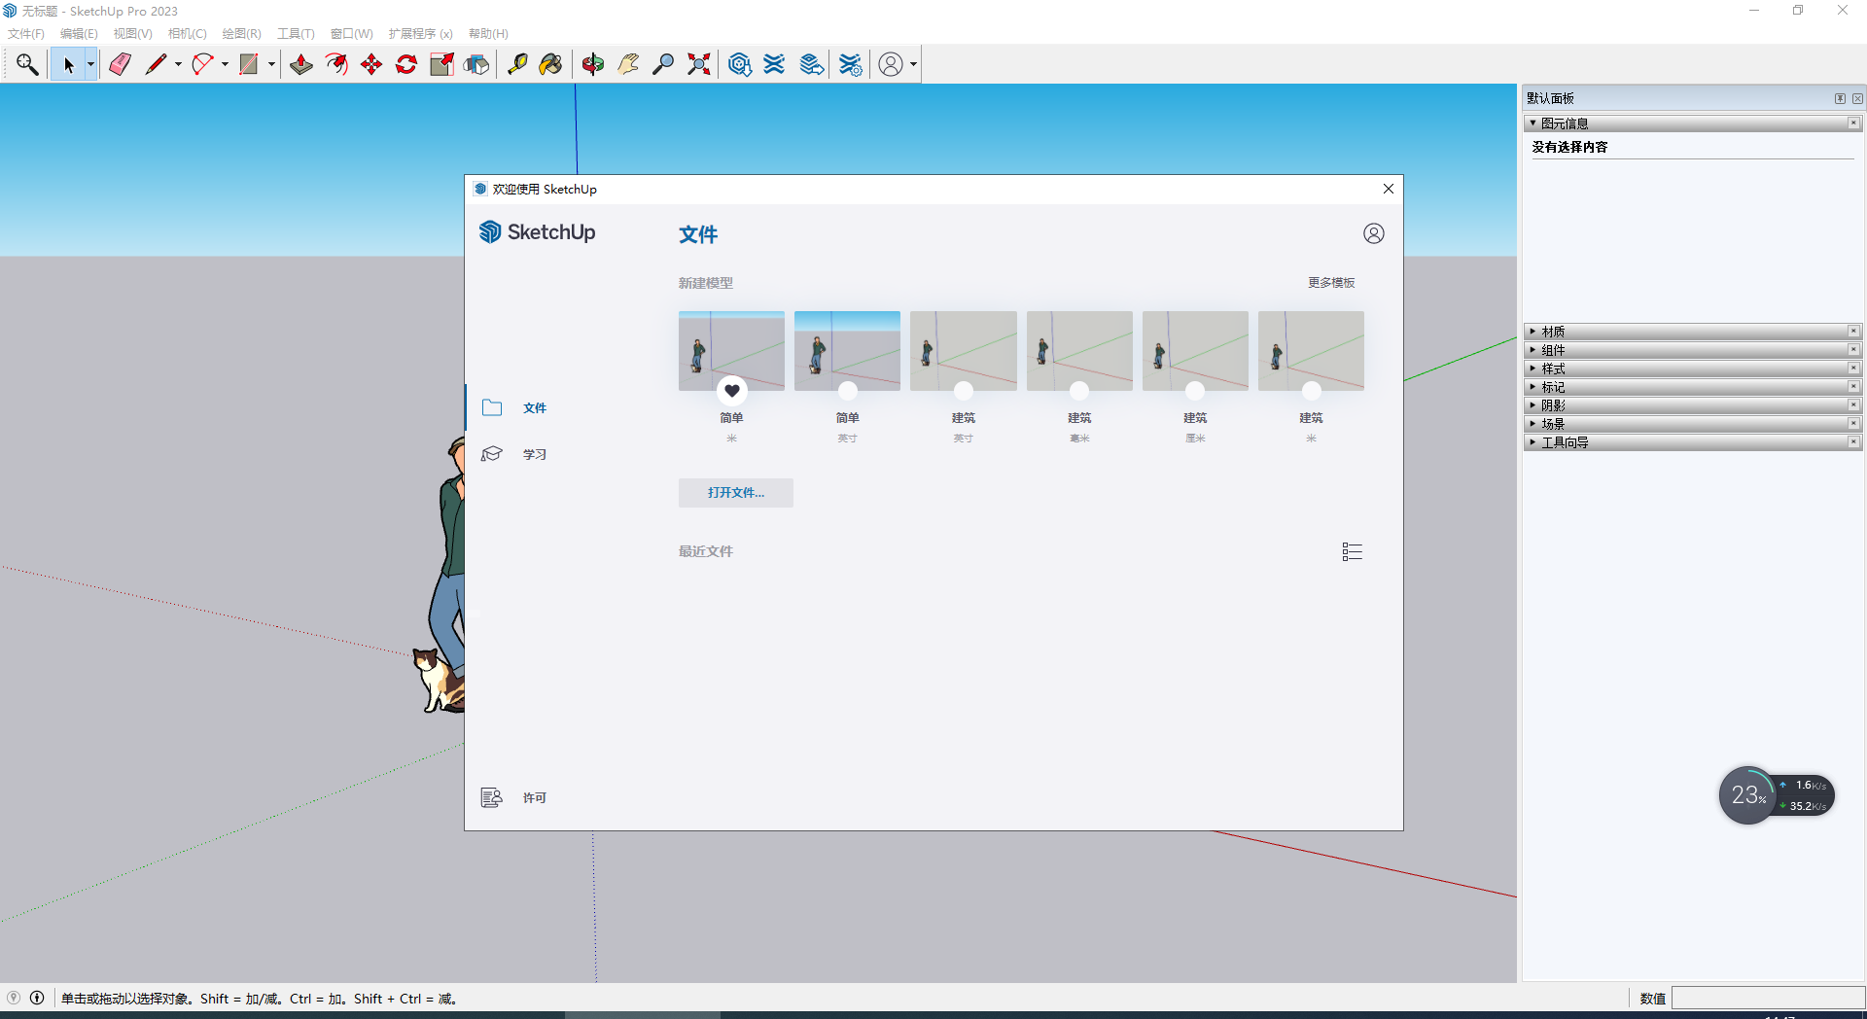Screen dimensions: 1867x1019
Task: Activate the Orbit tool
Action: [593, 64]
